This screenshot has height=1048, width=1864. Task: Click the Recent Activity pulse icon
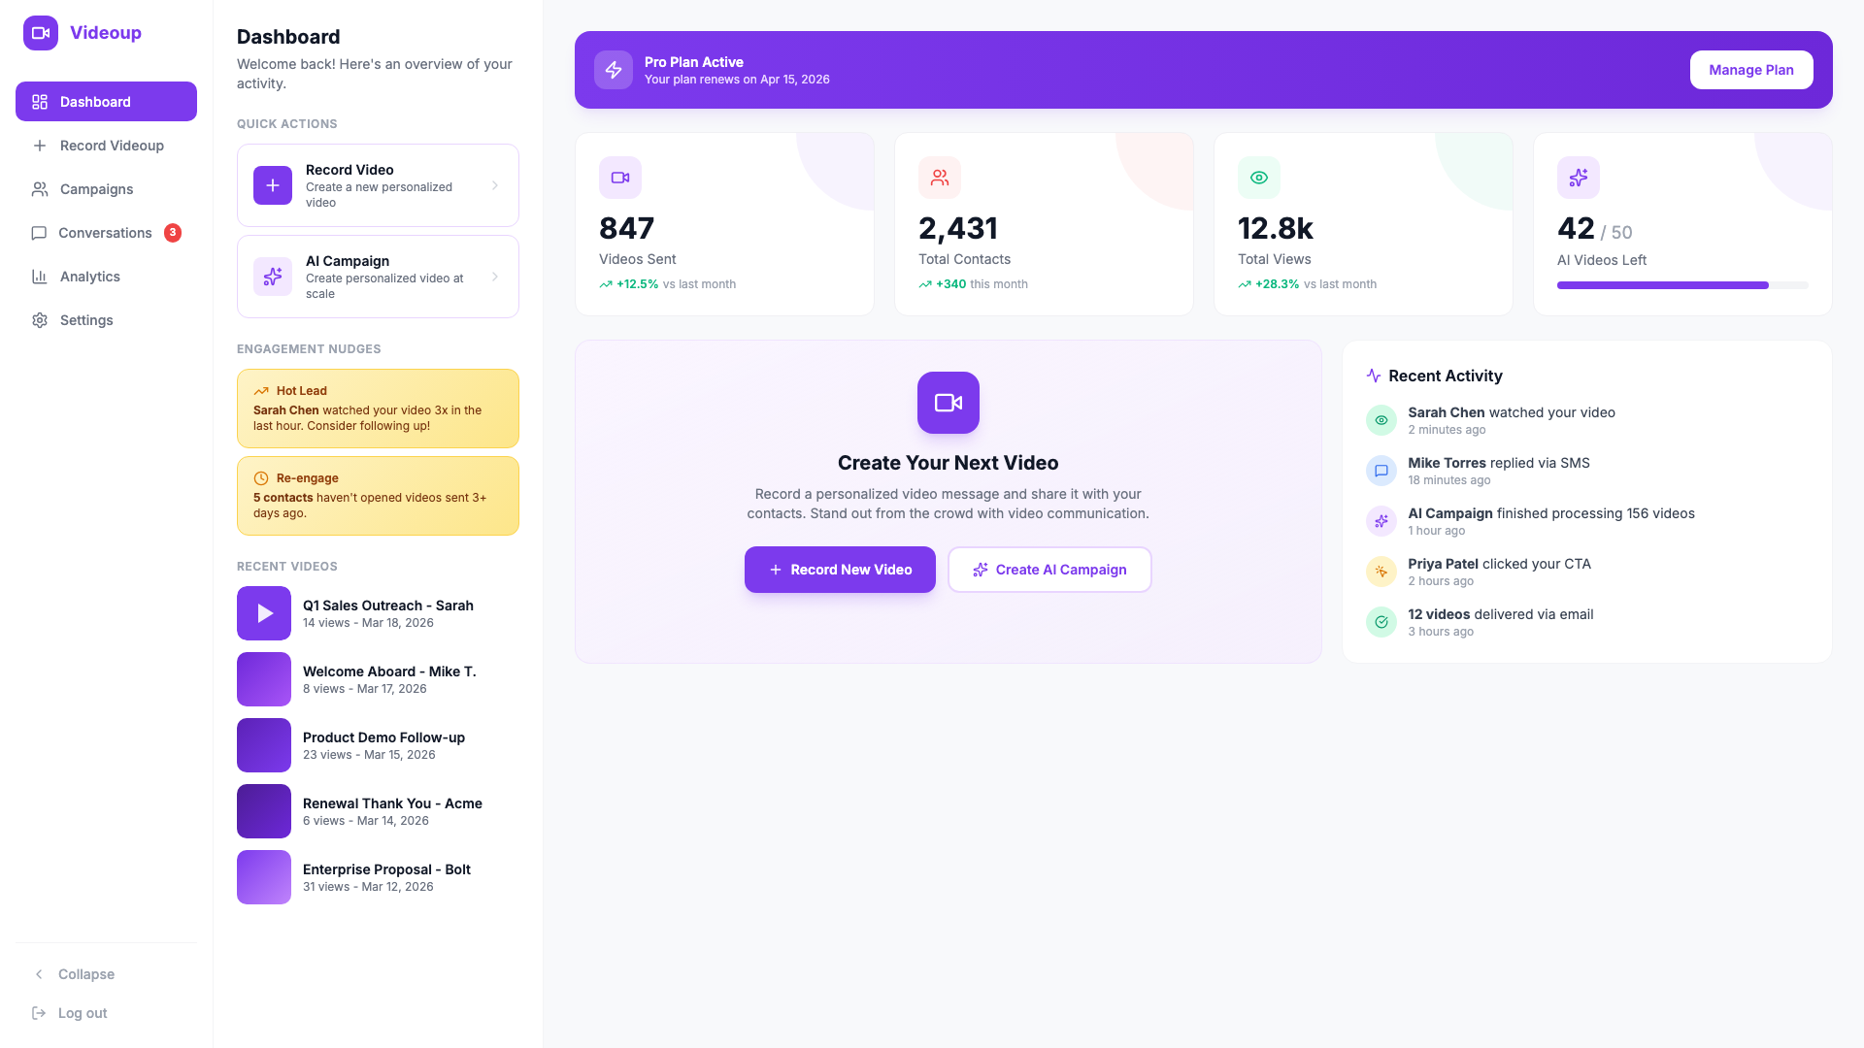(1373, 376)
